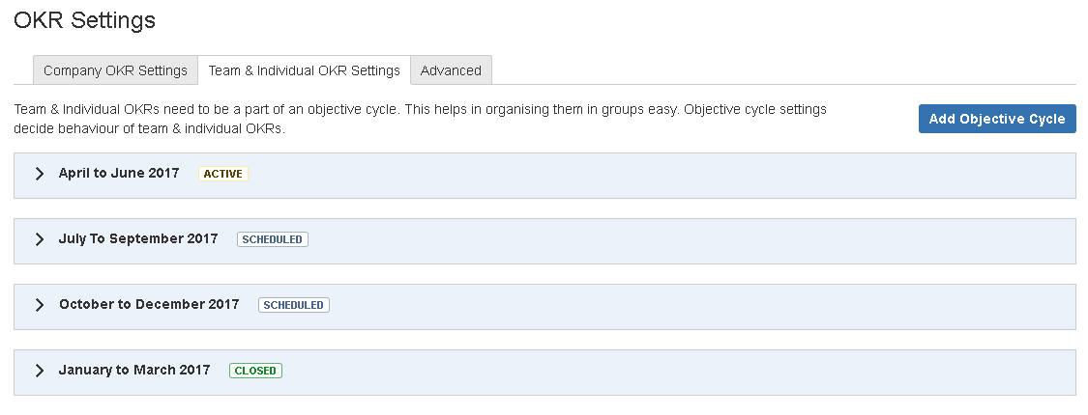Viewport: 1088px width, 415px height.
Task: Expand the January to March 2017 chevron
Action: pos(40,371)
